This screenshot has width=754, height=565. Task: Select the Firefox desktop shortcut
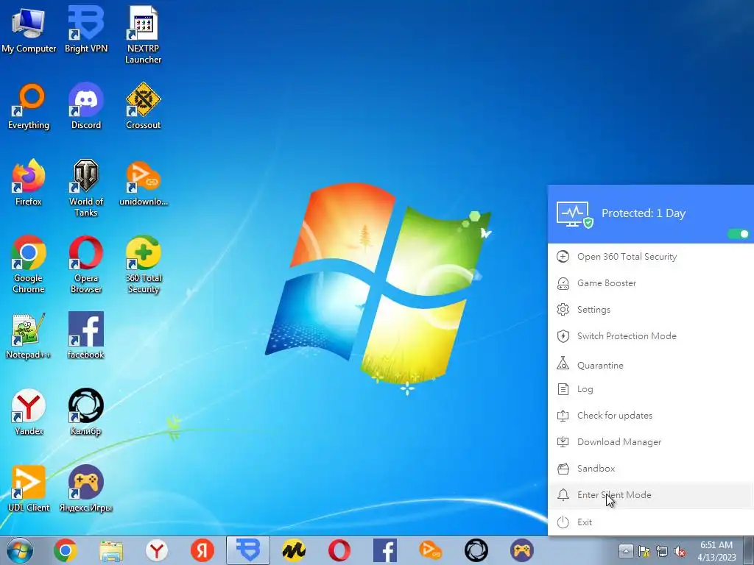[x=29, y=182]
